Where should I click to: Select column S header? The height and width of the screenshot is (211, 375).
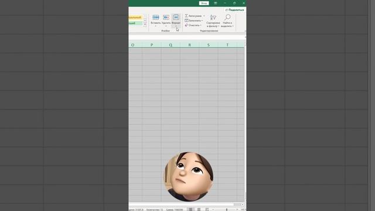click(209, 45)
